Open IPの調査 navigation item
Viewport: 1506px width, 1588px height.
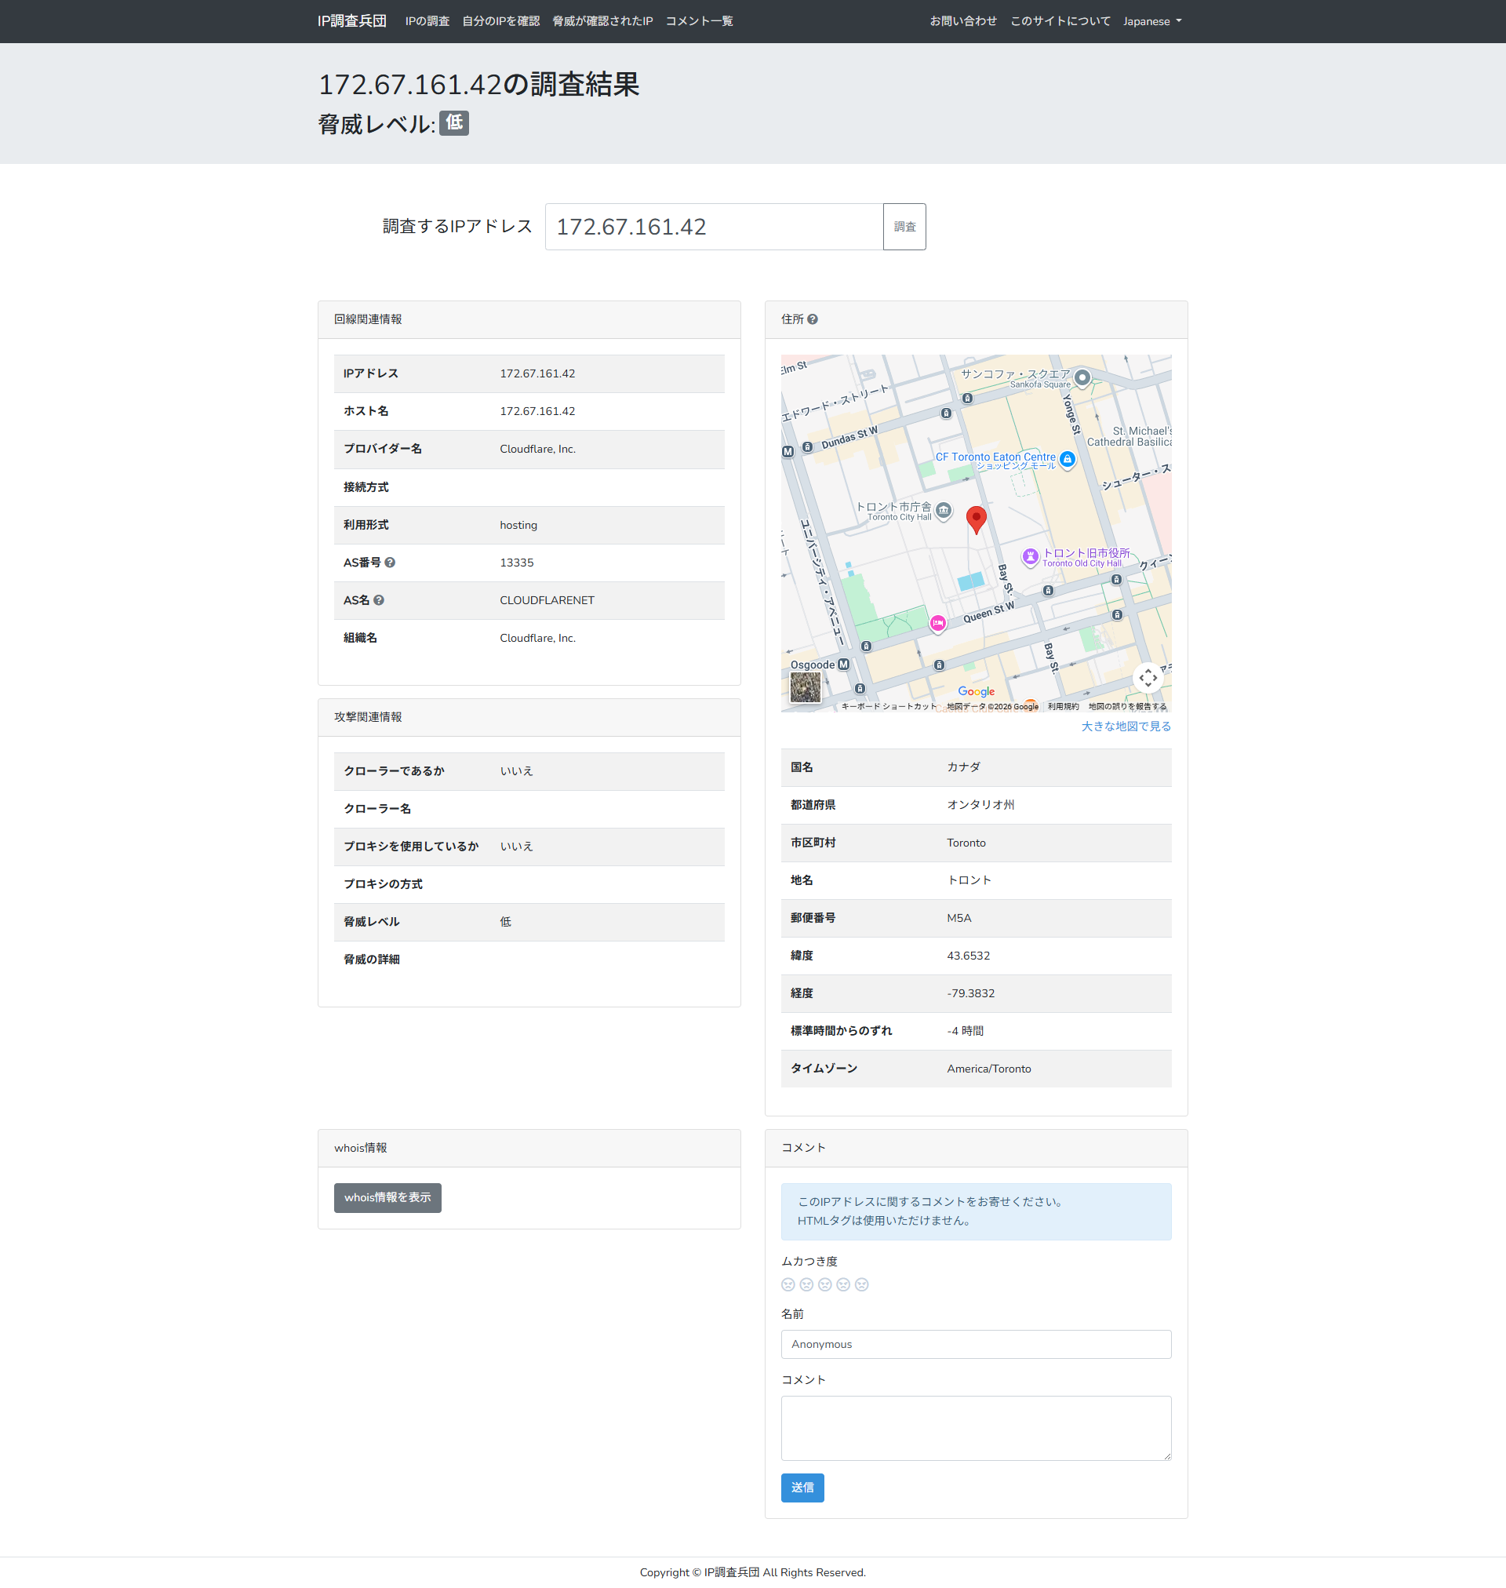[427, 22]
